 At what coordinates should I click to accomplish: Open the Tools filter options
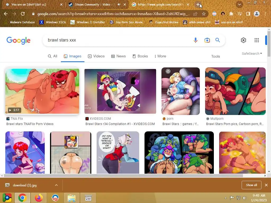coord(215,56)
